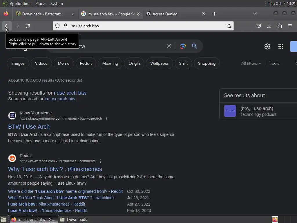Select the Meme filter chip
Screen dimensions: 297x223
tap(64, 63)
